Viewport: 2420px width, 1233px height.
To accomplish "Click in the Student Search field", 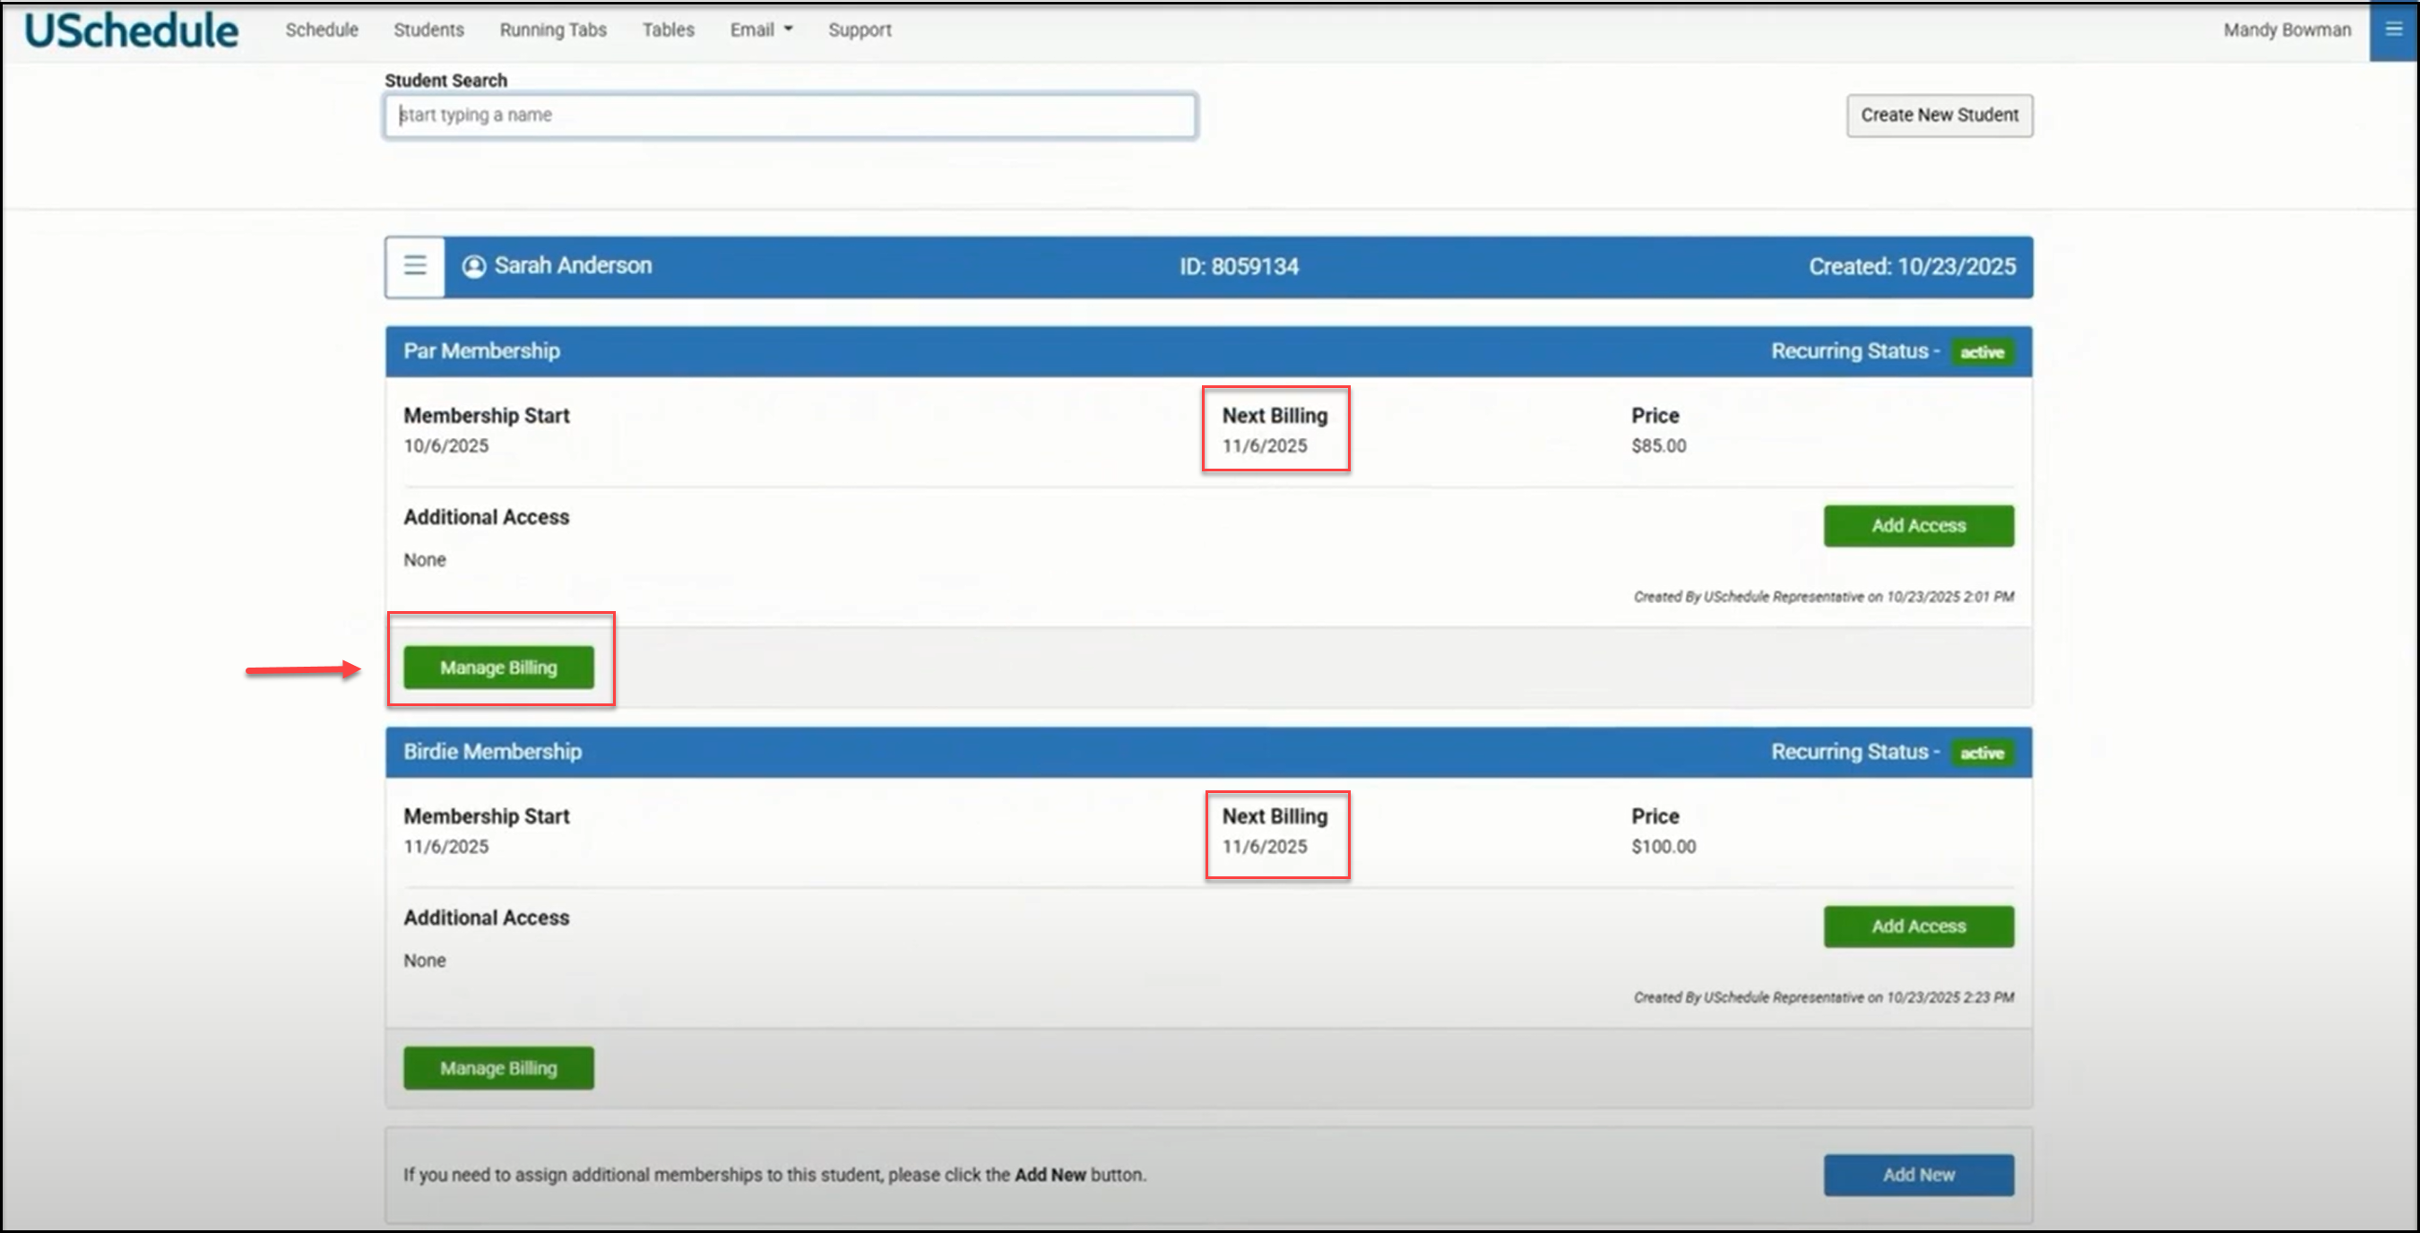I will click(789, 116).
